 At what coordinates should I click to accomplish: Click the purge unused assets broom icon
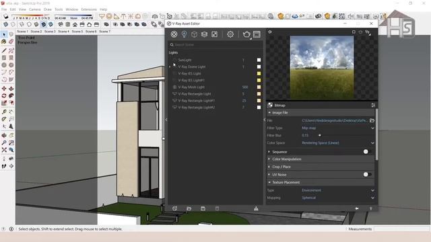(x=256, y=208)
